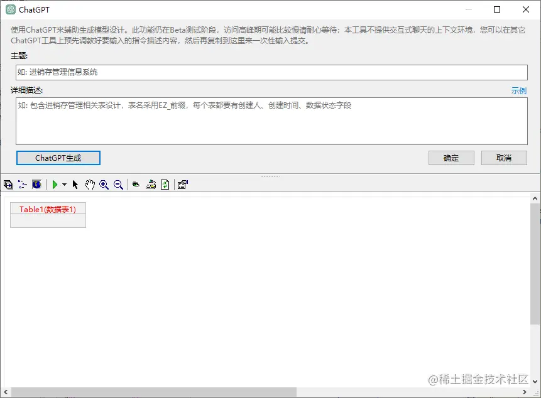The height and width of the screenshot is (398, 541).
Task: Select the pointer arrow tool
Action: [75, 185]
